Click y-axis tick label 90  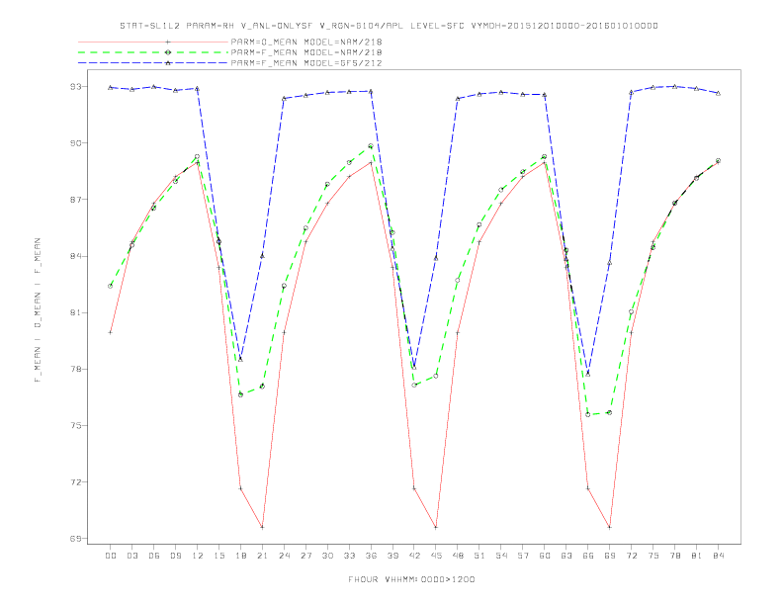[75, 142]
